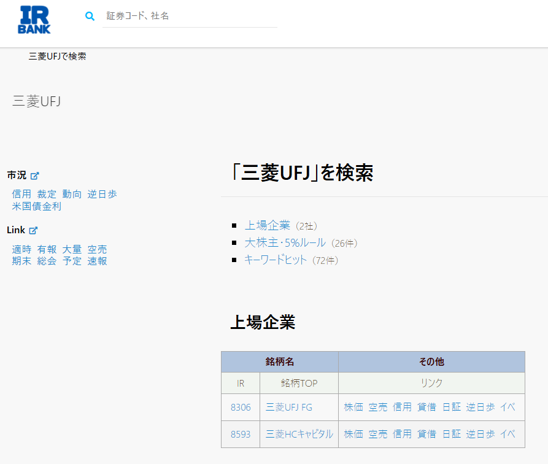The image size is (548, 464).
Task: Open the 適時 disclosure link
Action: [x=21, y=249]
